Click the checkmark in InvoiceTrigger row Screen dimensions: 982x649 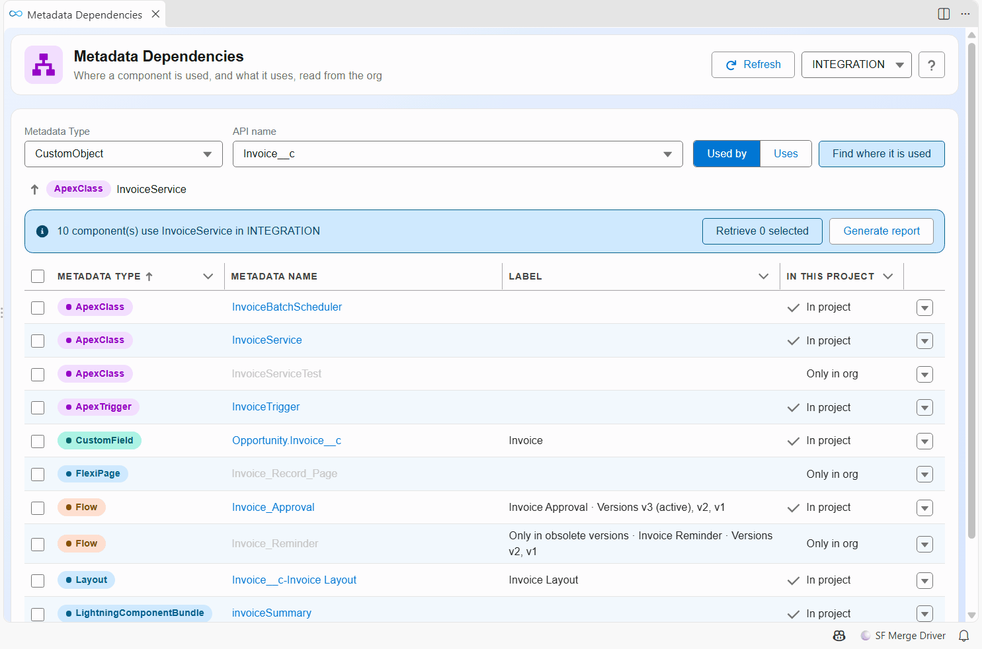(x=794, y=408)
